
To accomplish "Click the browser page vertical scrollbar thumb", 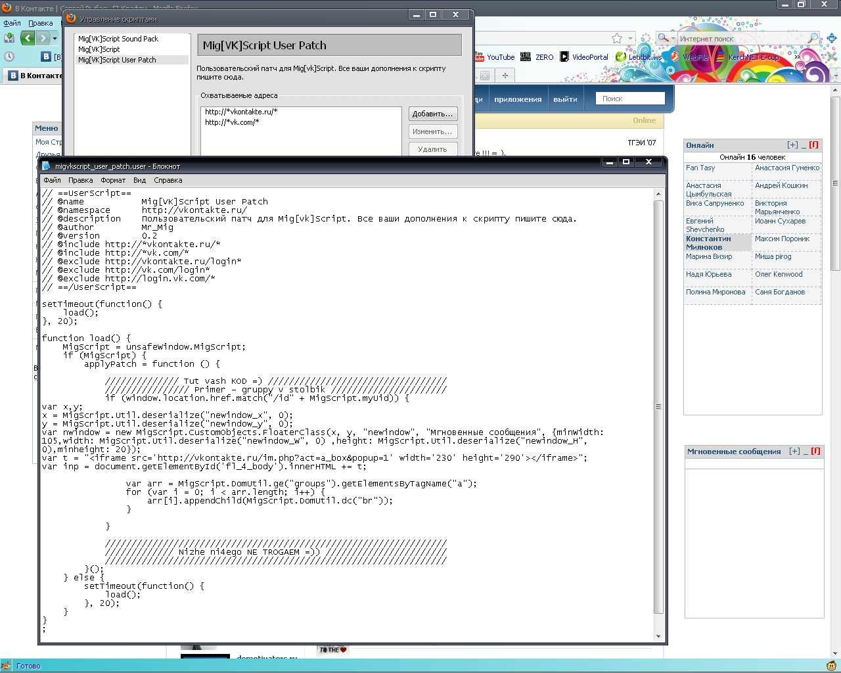I will tap(835, 184).
